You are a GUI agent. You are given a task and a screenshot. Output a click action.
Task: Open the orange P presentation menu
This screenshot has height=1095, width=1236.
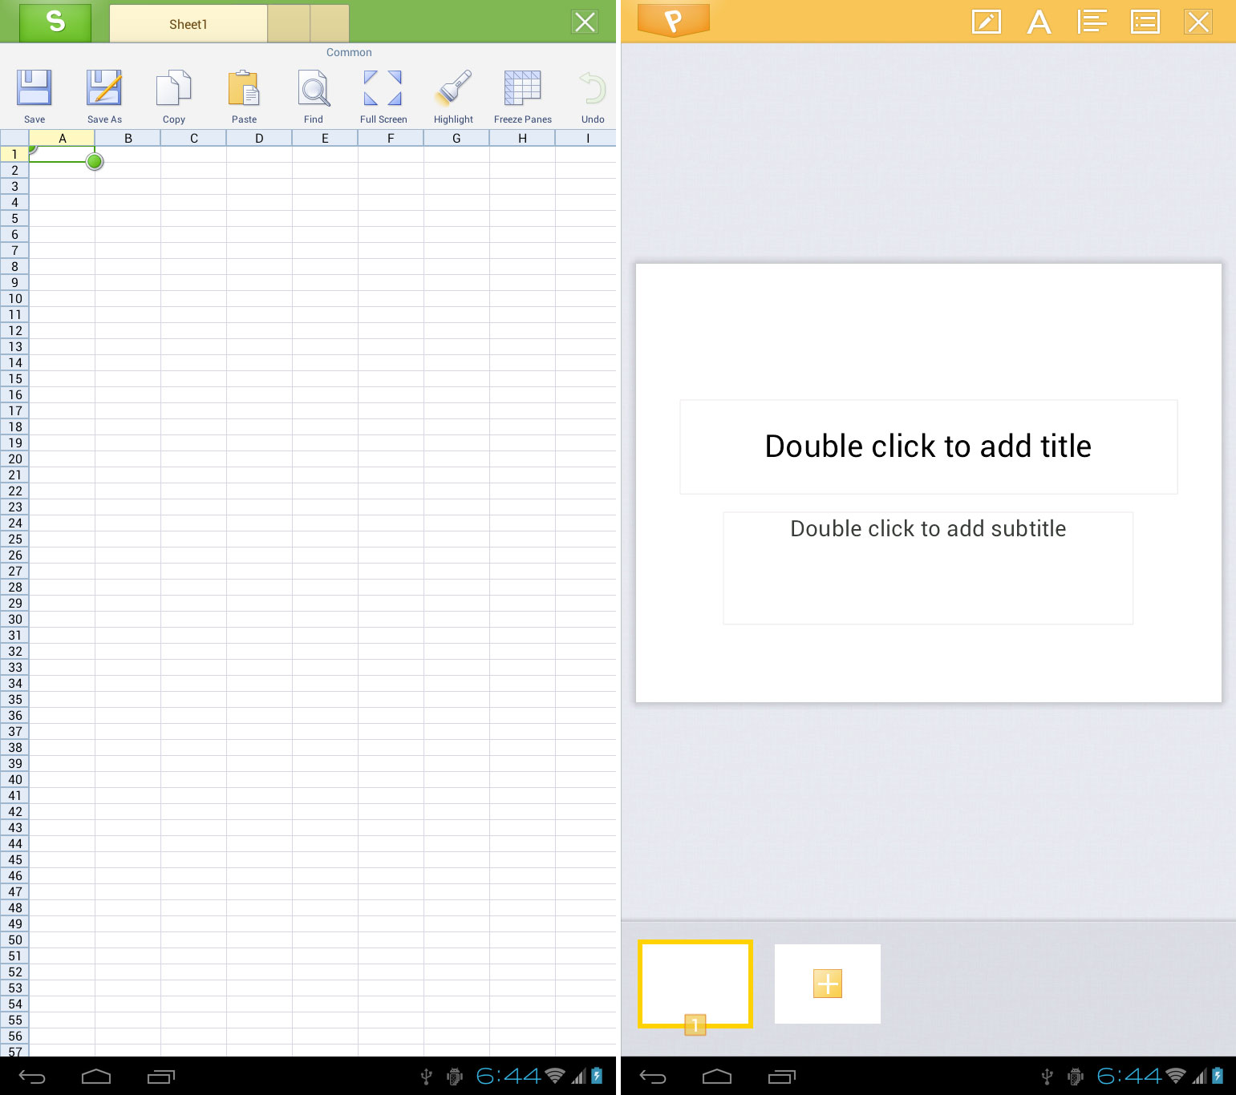click(x=674, y=20)
